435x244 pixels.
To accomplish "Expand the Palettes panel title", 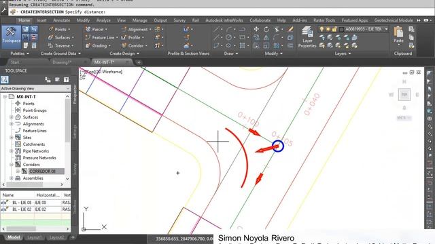I will coord(20,54).
